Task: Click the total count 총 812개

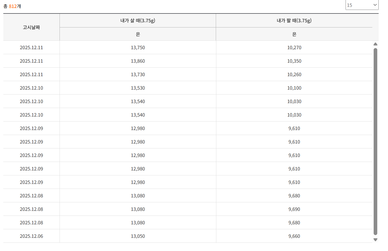Action: coord(12,6)
